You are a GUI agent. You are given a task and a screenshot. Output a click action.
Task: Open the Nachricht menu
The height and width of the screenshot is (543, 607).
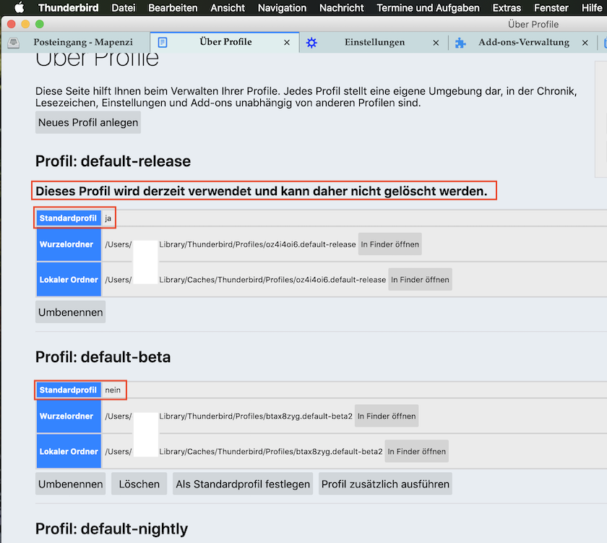coord(341,8)
